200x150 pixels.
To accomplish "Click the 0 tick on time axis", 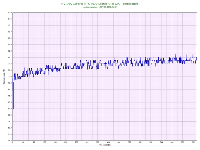I will click(13, 142).
